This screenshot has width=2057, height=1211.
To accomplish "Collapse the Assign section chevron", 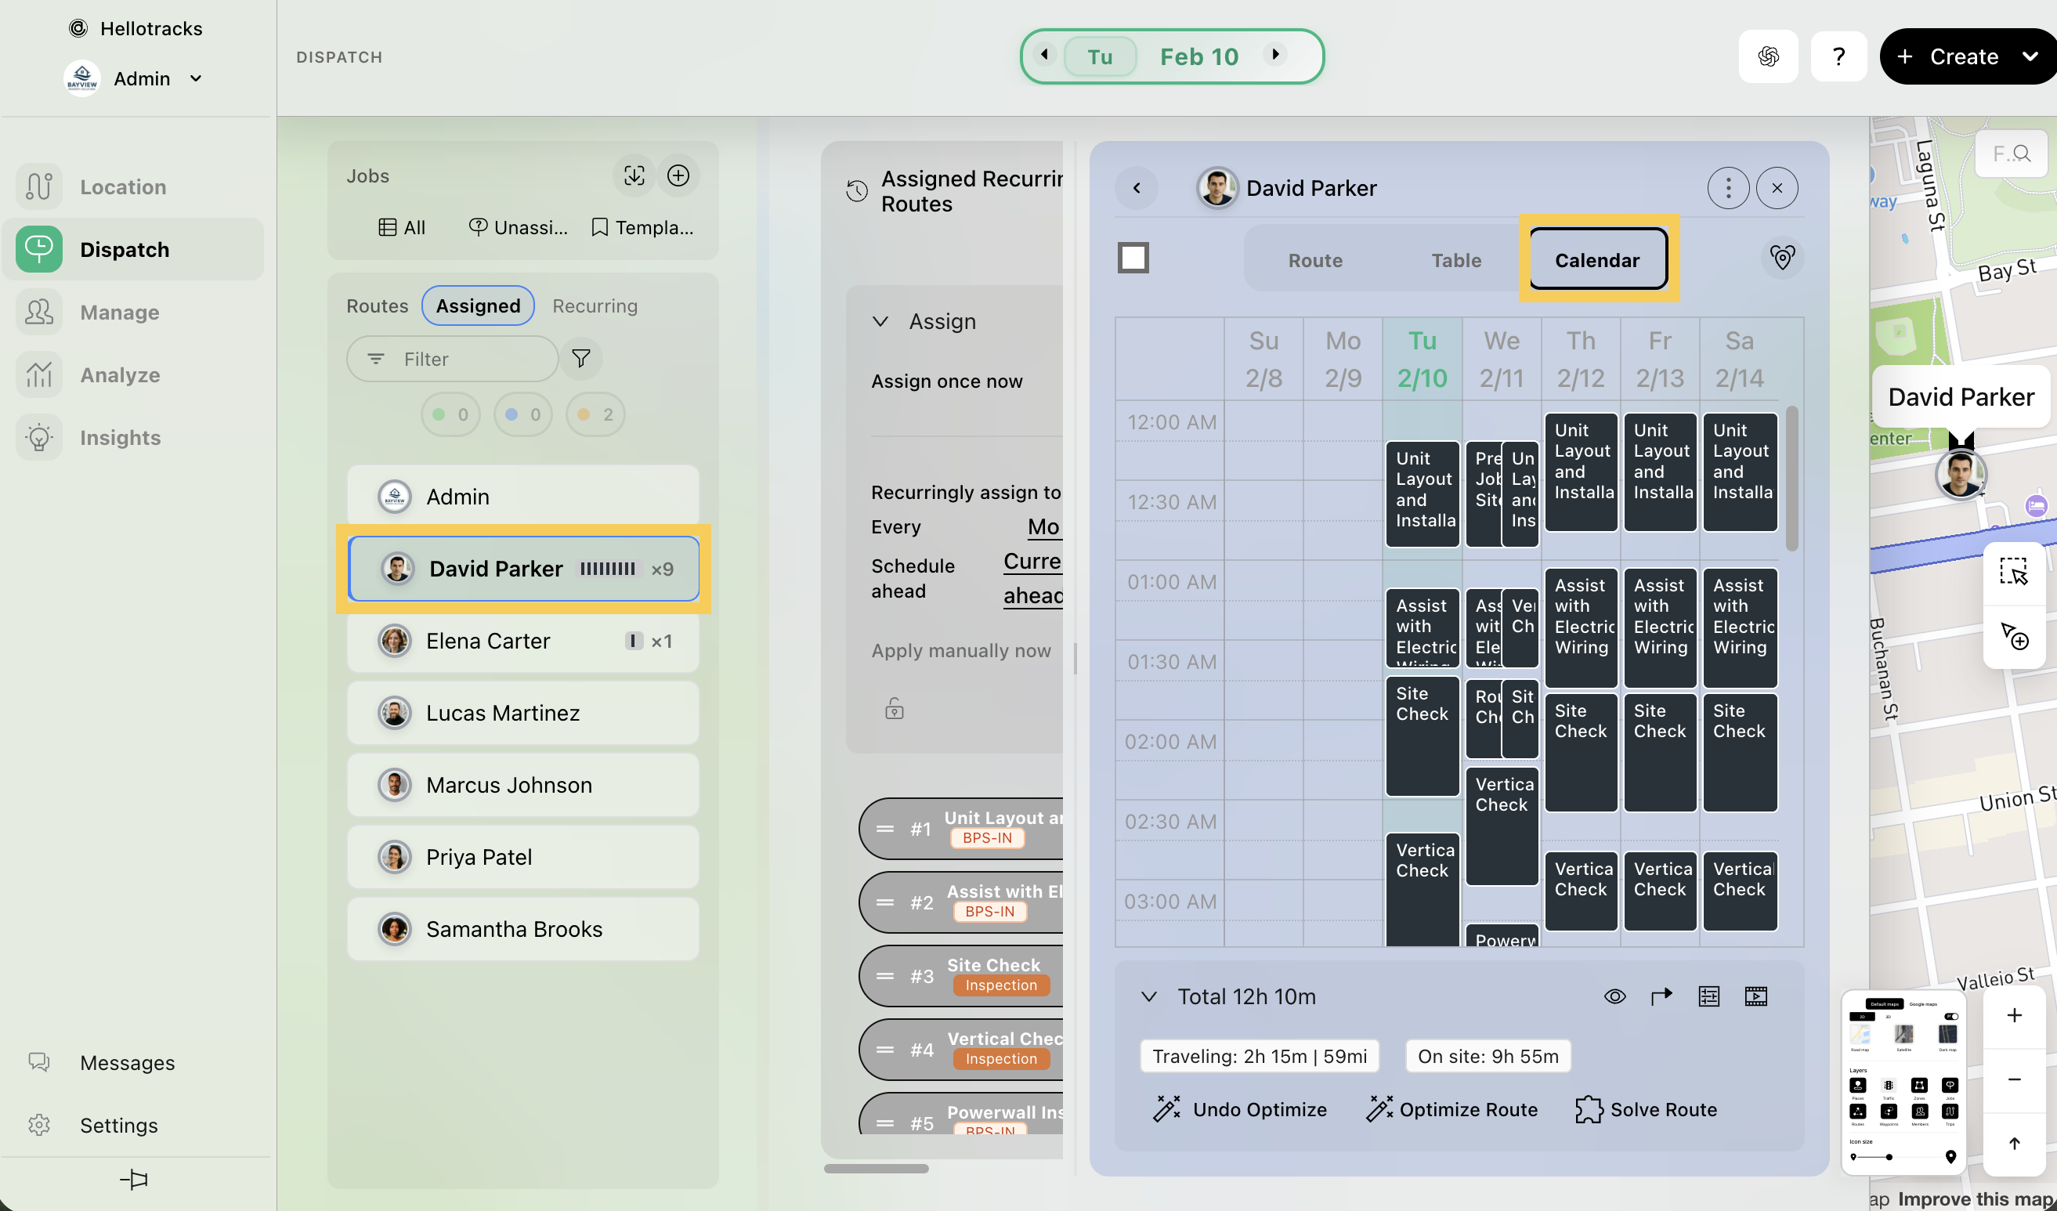I will 879,321.
